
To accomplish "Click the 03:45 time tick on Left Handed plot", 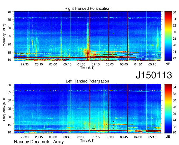I will [124, 137].
